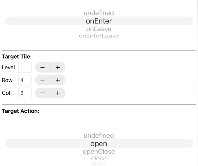Pick openClose as the target action

99,152
